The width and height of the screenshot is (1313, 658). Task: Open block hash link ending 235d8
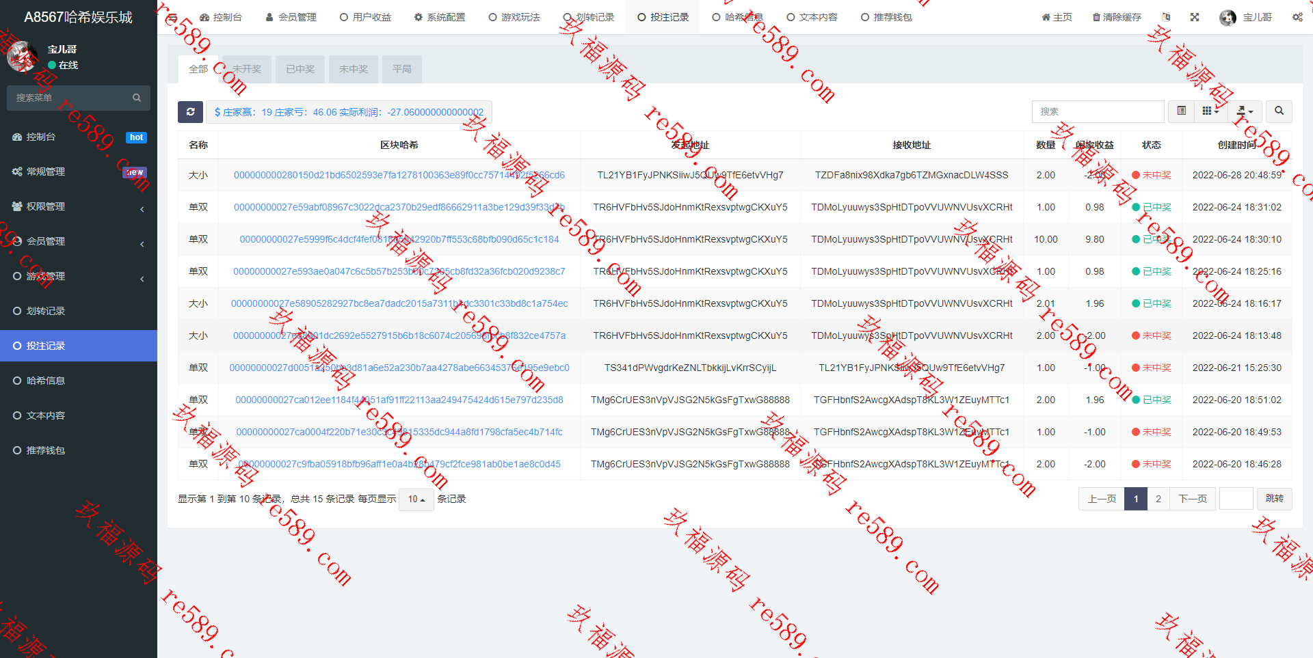click(x=399, y=400)
